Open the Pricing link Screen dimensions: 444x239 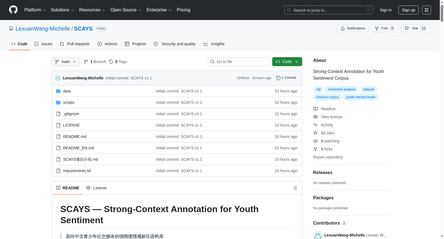[183, 10]
